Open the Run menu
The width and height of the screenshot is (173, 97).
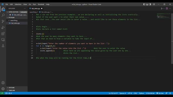(34, 4)
